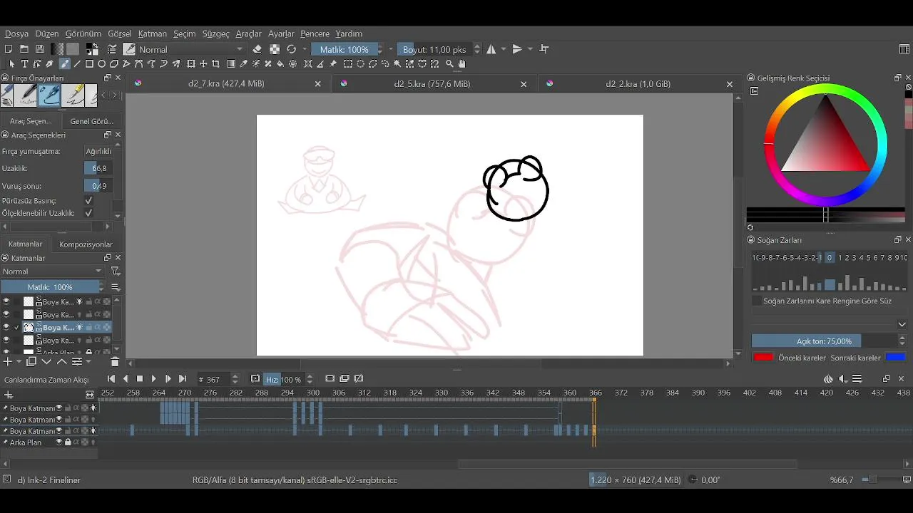Select the Text tool
Image resolution: width=913 pixels, height=513 pixels.
[x=24, y=63]
